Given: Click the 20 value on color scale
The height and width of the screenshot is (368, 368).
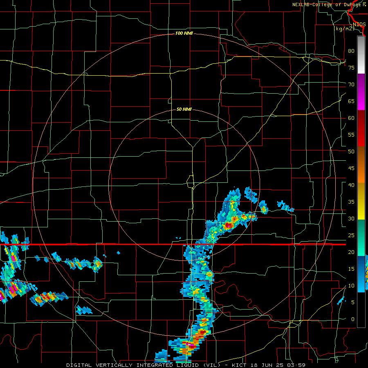Looking at the screenshot, I should pos(351,252).
